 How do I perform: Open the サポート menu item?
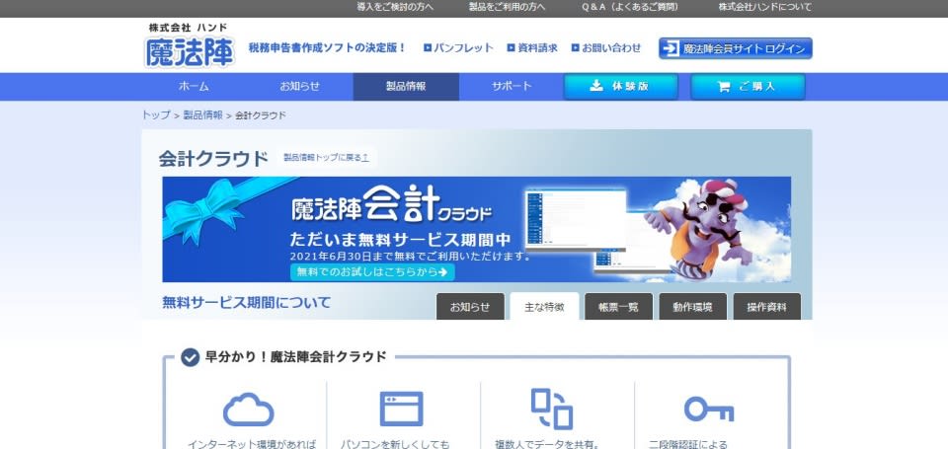(512, 87)
